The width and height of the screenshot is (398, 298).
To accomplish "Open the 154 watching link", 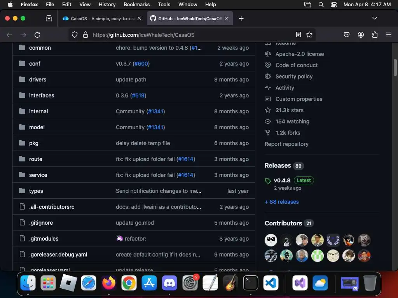I will [292, 121].
